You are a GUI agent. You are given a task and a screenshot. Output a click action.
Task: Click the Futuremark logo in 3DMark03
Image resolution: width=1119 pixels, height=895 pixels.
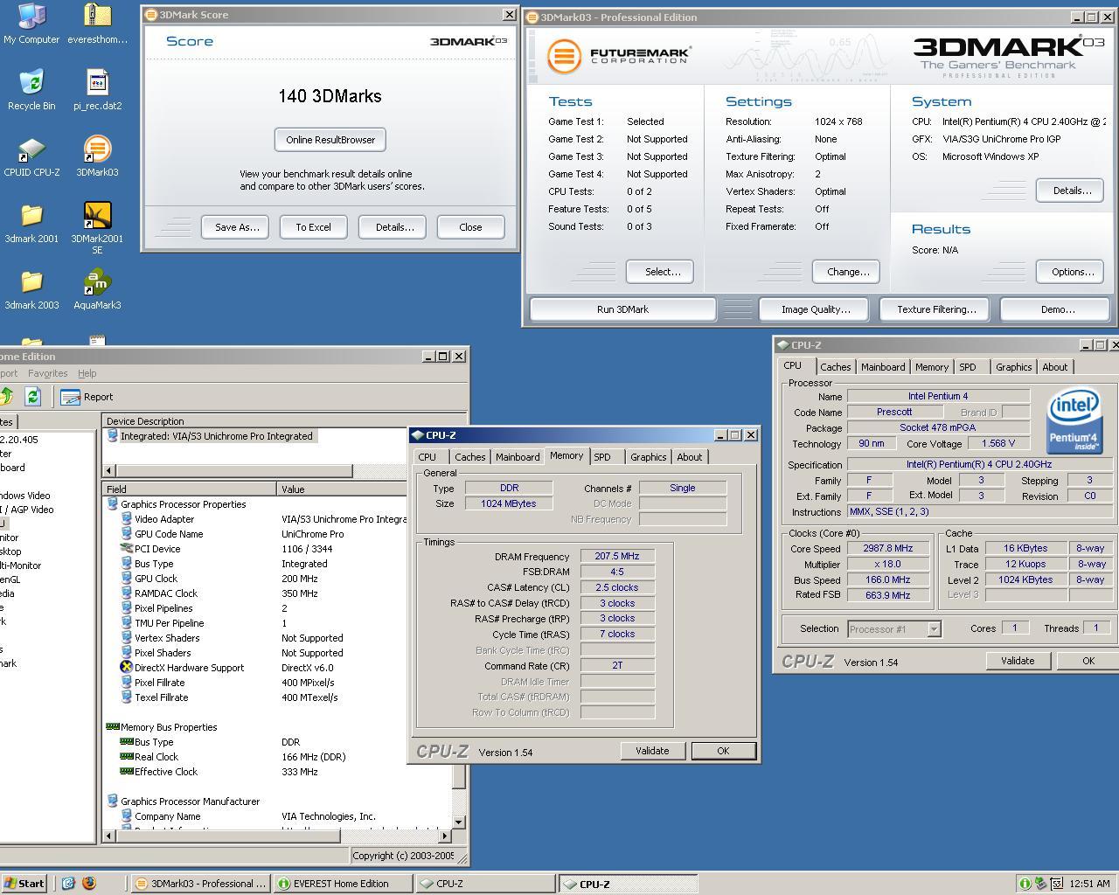[620, 56]
